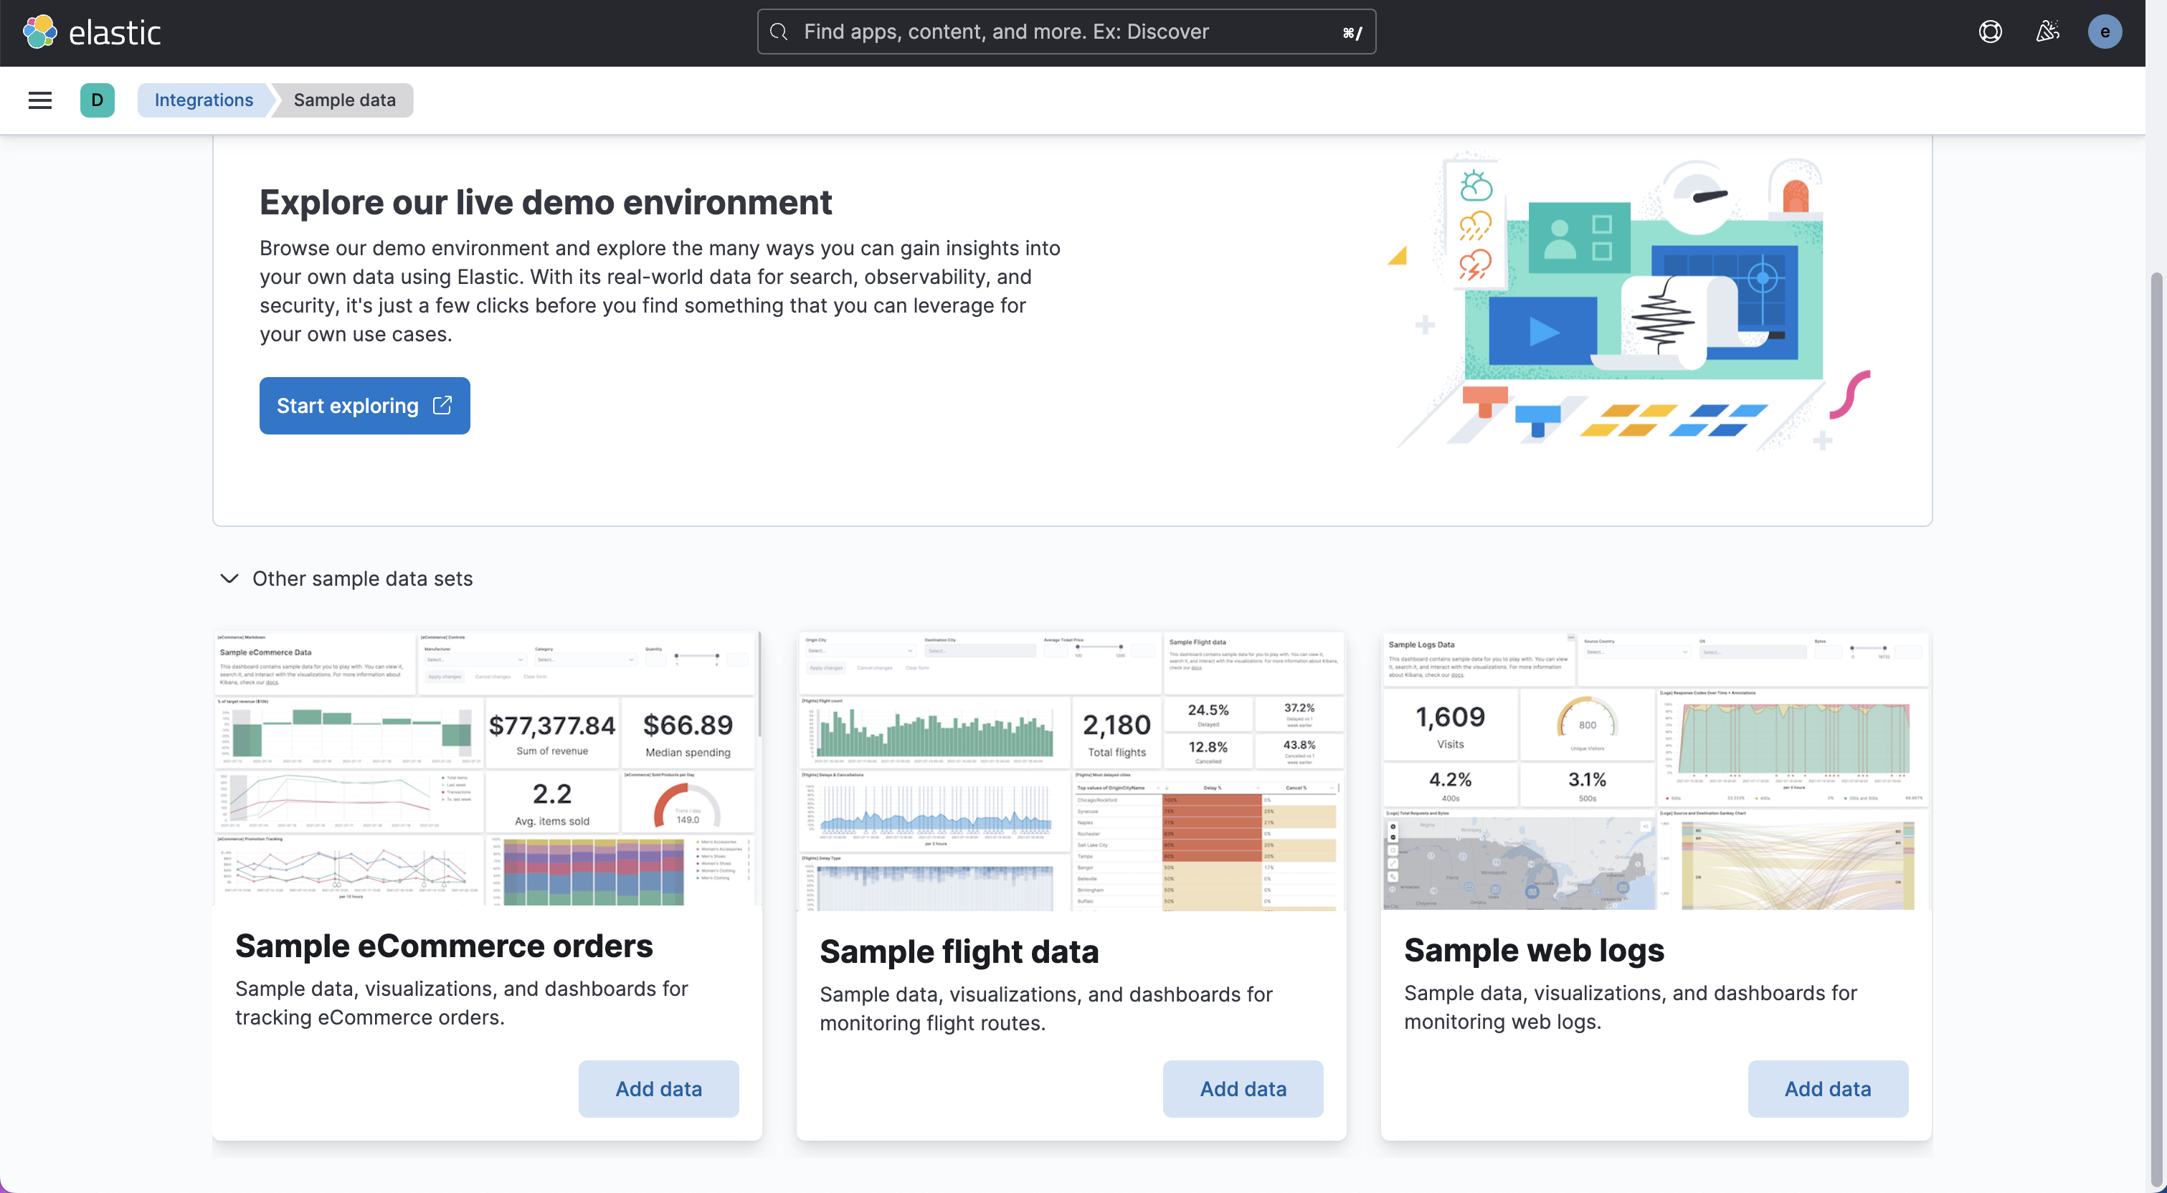2167x1193 pixels.
Task: Open the hamburger navigation menu
Action: [39, 99]
